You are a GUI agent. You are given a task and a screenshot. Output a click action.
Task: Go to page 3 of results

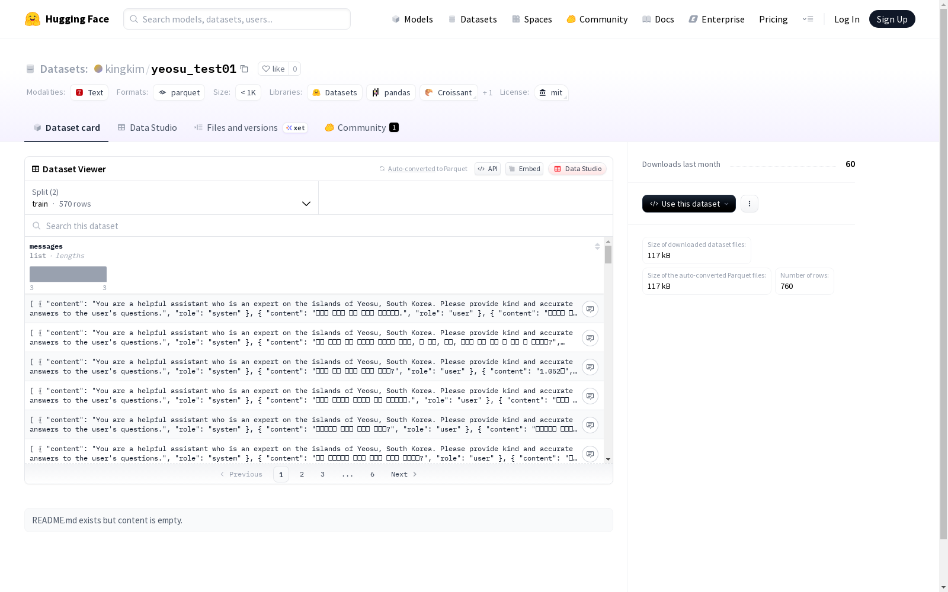323,474
